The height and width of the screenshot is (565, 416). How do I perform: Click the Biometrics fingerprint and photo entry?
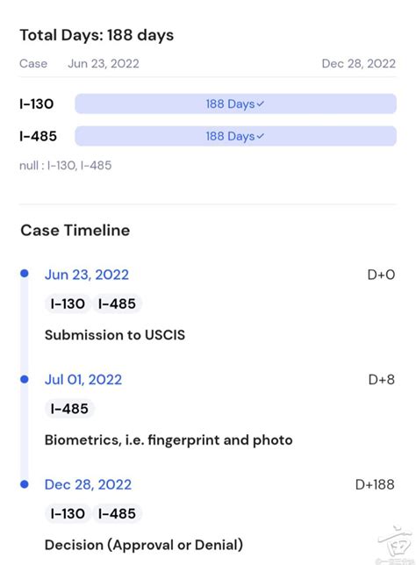[x=169, y=440]
